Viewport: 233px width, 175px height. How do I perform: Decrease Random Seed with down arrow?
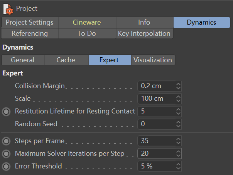178,126
